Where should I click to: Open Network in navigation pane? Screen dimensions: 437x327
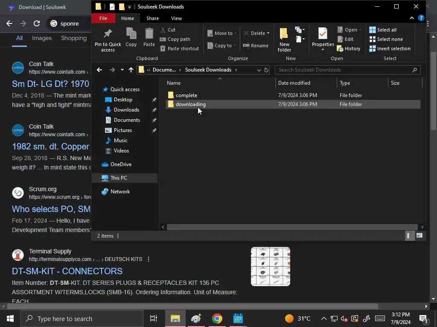pyautogui.click(x=120, y=192)
